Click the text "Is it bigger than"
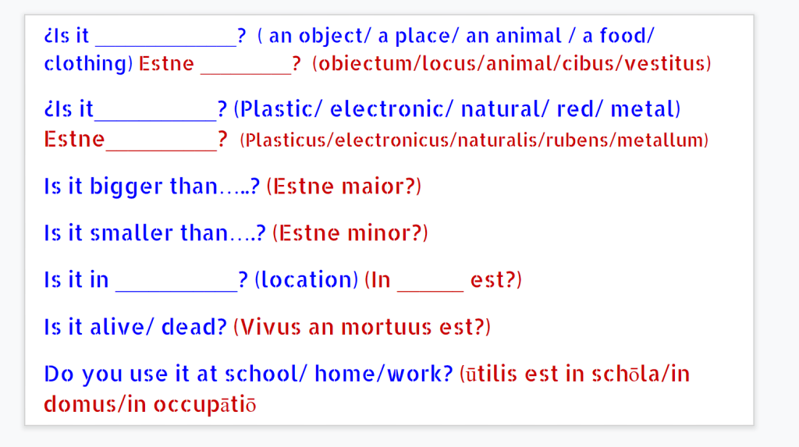The width and height of the screenshot is (799, 447). tap(144, 187)
